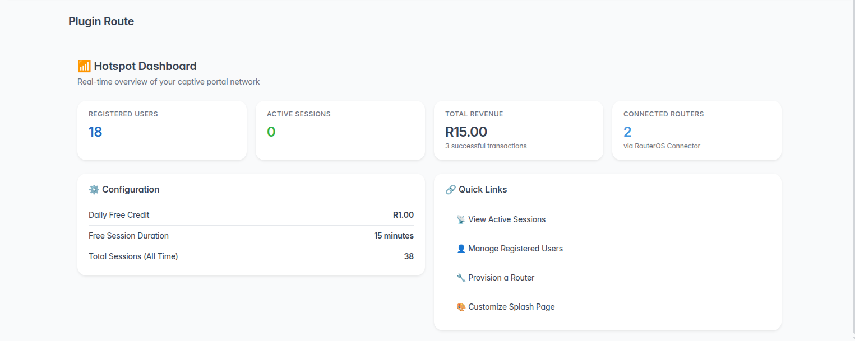This screenshot has width=855, height=341.
Task: Click the gear icon next to Configuration
Action: tap(94, 190)
